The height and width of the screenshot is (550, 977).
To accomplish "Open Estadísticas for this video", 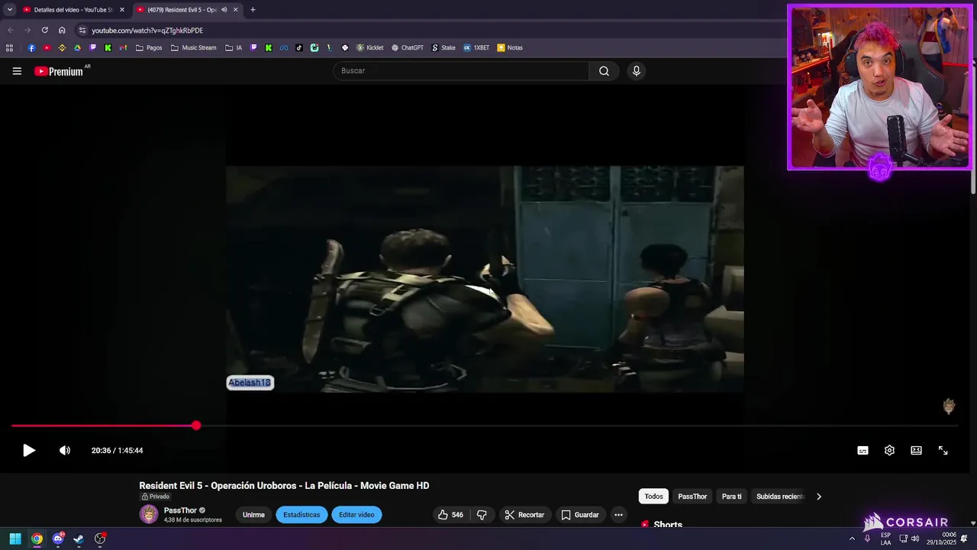I will (x=301, y=515).
